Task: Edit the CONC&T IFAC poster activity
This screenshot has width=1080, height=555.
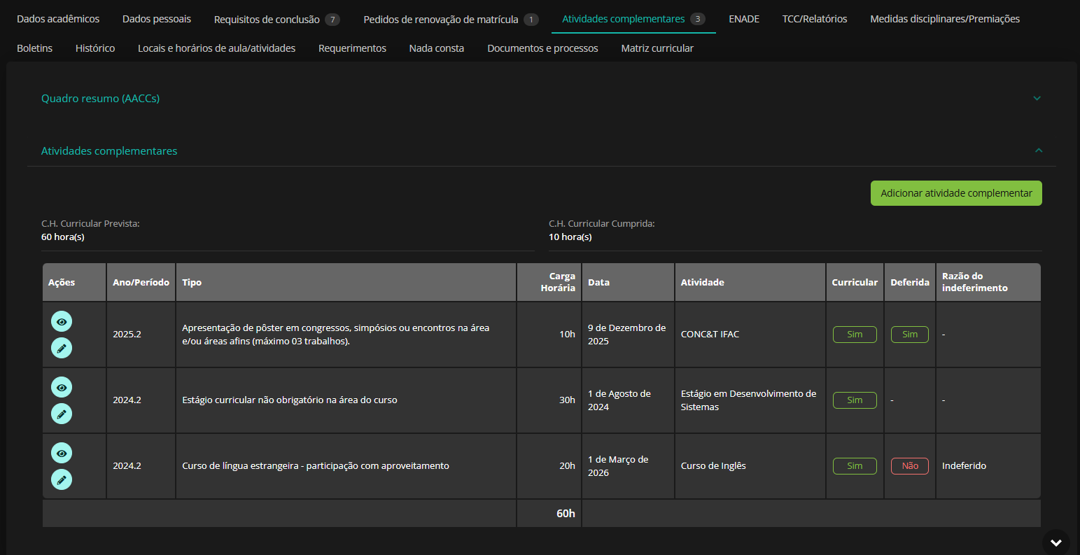Action: 62,348
